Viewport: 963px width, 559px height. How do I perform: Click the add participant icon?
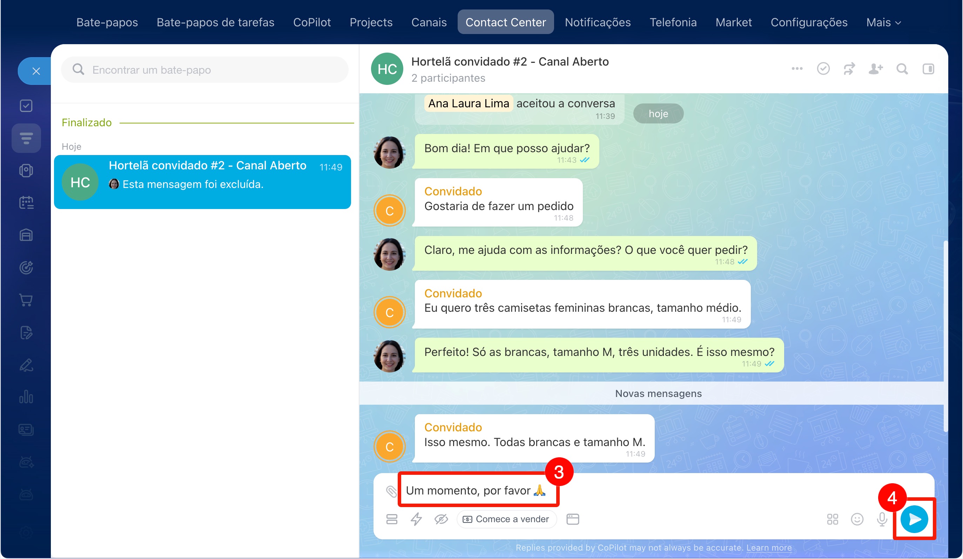coord(875,69)
